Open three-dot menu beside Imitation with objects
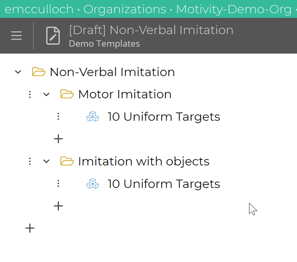 pos(30,161)
